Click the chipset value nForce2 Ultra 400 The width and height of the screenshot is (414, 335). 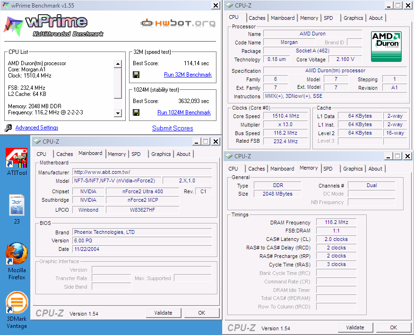[x=143, y=191]
